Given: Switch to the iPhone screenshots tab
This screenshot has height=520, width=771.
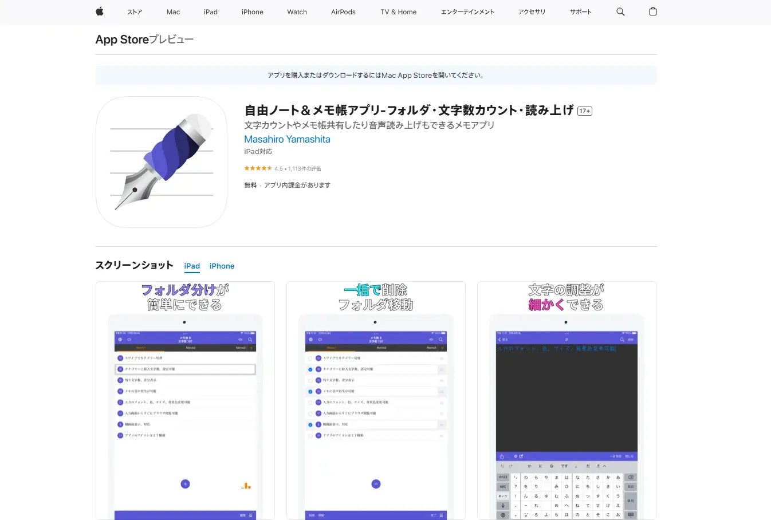Looking at the screenshot, I should [x=222, y=266].
